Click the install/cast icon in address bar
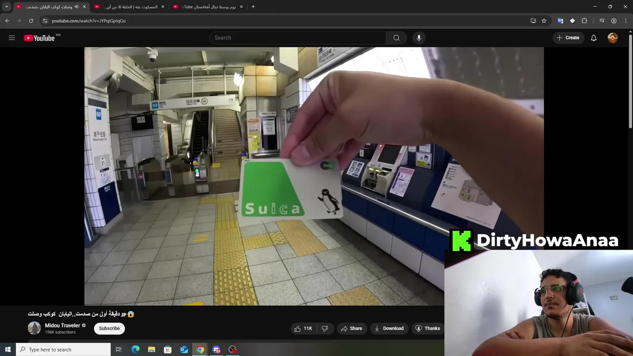633x356 pixels. click(533, 21)
